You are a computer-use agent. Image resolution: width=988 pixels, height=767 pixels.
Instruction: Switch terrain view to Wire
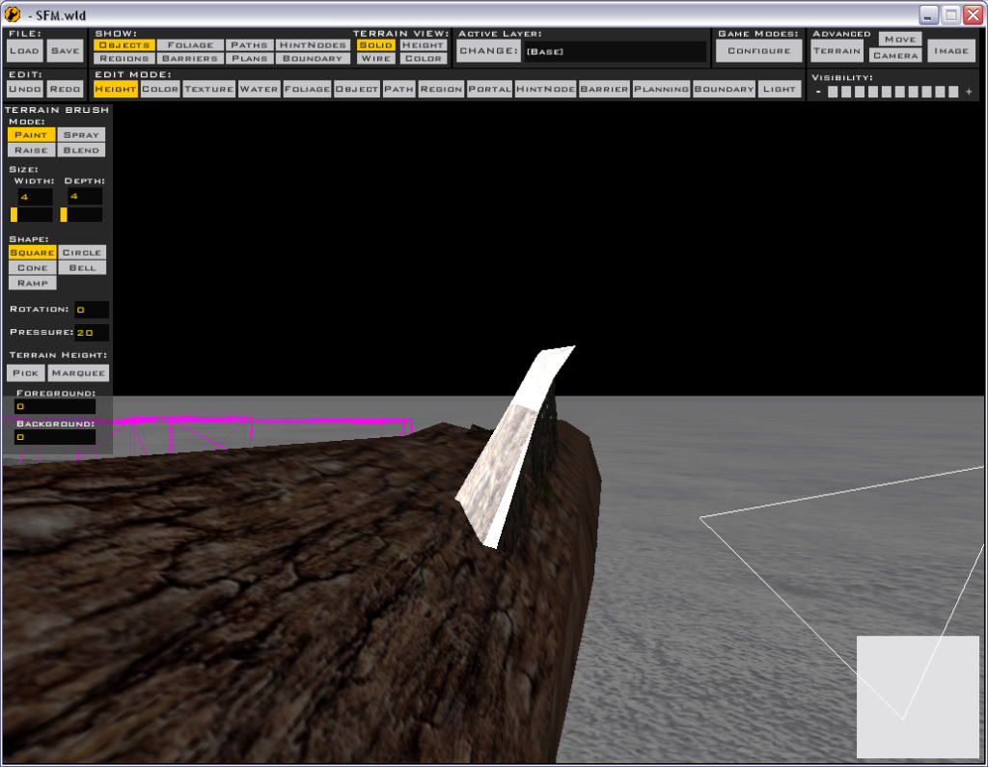pos(376,59)
